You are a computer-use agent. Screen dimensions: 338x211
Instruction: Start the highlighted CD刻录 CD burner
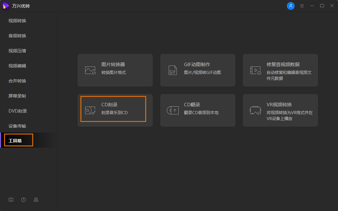tap(113, 109)
